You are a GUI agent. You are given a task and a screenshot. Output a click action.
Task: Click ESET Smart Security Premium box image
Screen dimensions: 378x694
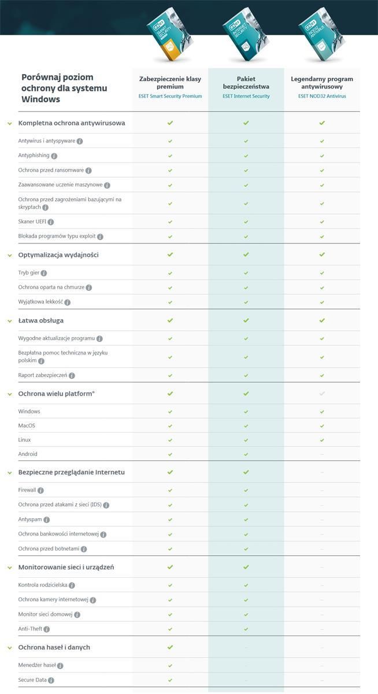pos(169,35)
